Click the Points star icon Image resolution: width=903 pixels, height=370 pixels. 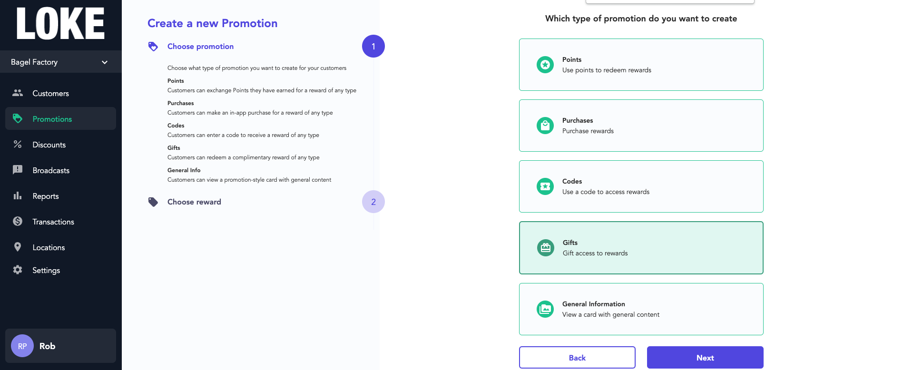tap(545, 65)
